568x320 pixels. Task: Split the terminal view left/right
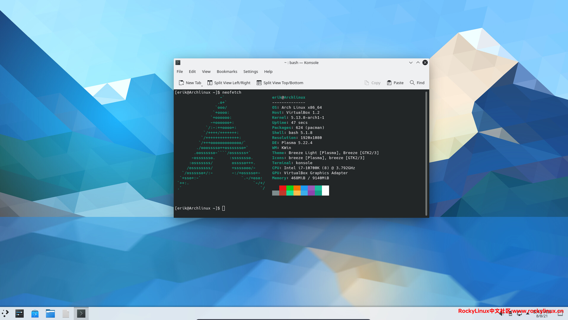click(229, 83)
